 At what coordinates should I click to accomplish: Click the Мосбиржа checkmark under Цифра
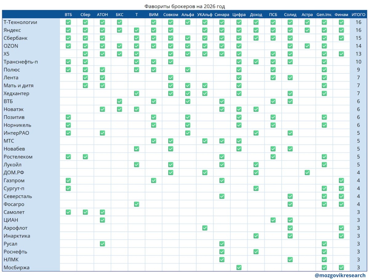239,268
